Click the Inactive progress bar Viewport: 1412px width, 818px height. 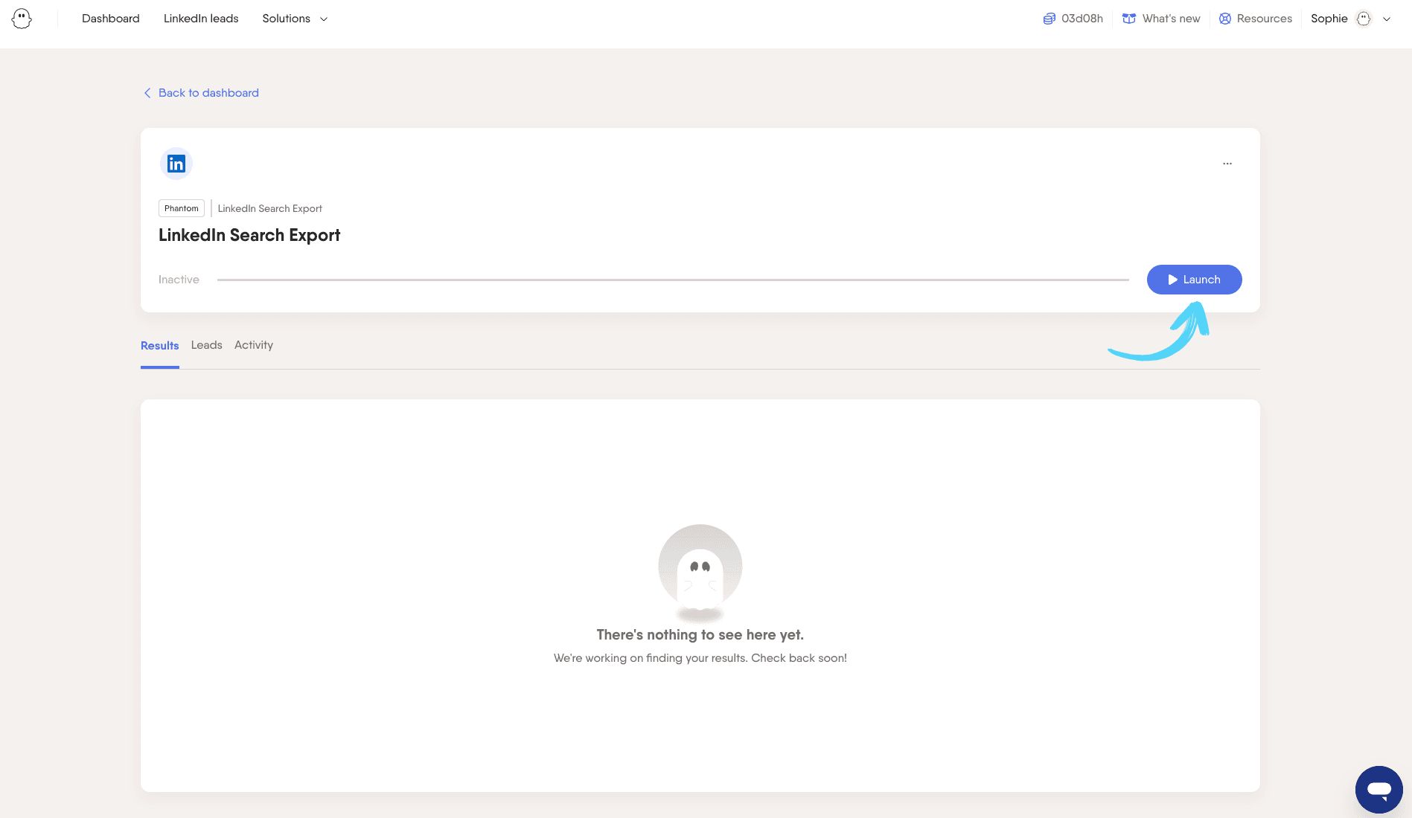point(672,280)
